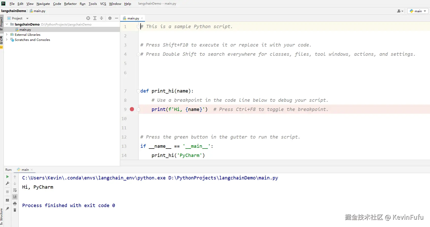Click the up arrow in console toolbar
430x227 pixels.
(15, 177)
